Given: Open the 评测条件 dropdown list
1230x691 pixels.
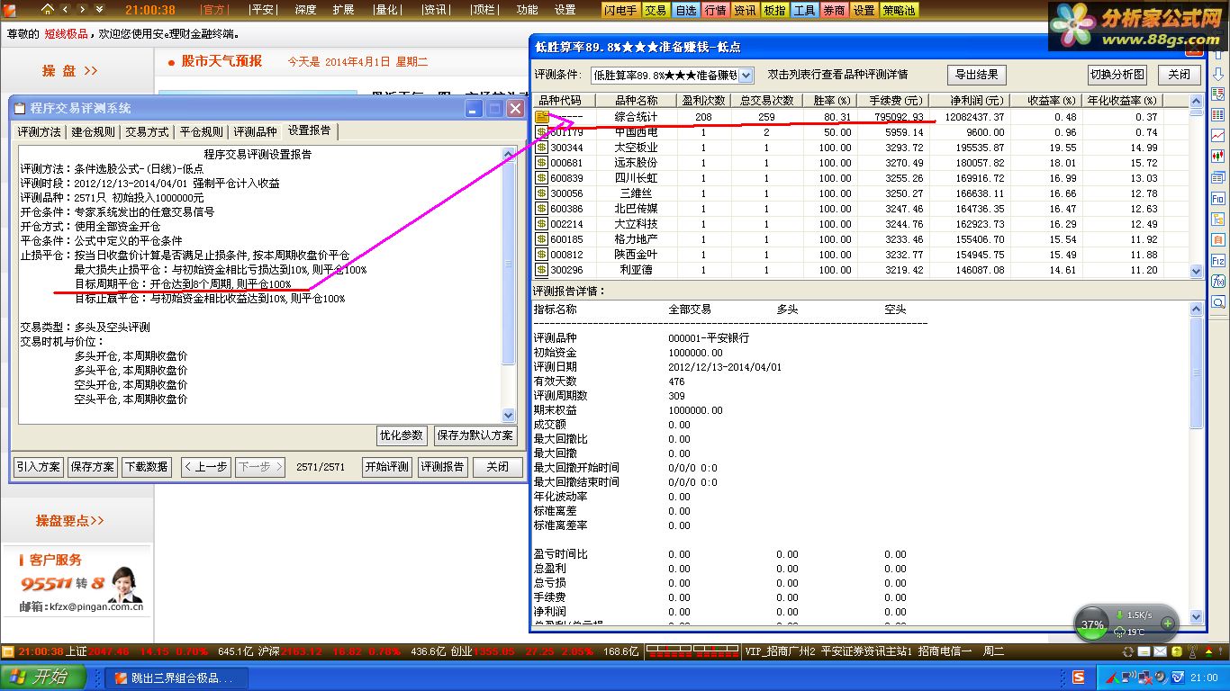Looking at the screenshot, I should (x=746, y=76).
